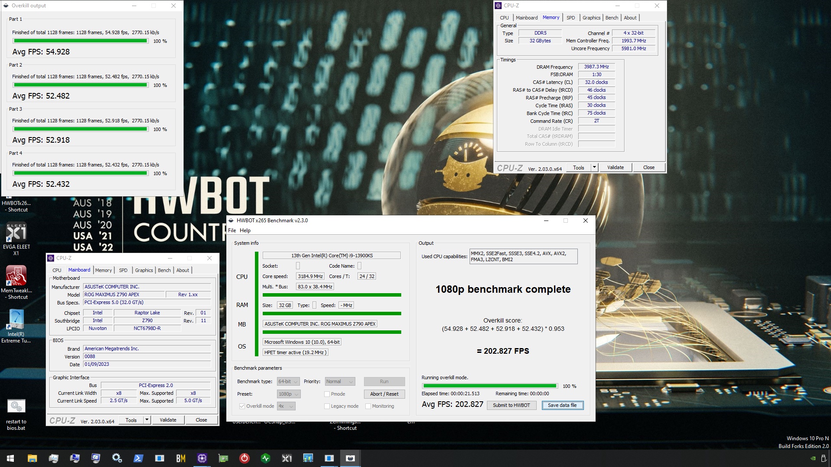Screen dimensions: 831x467
Task: Click the CPU name field 13th Gen i9-13900KS
Action: 332,256
